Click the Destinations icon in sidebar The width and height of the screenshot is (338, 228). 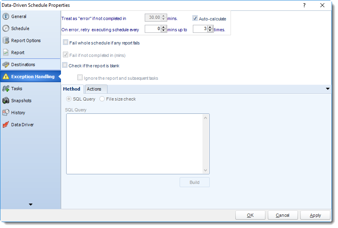(x=6, y=65)
